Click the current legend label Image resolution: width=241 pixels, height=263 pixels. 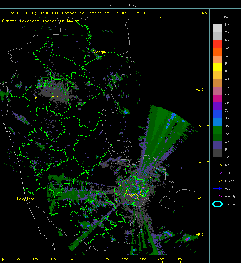click(x=231, y=204)
